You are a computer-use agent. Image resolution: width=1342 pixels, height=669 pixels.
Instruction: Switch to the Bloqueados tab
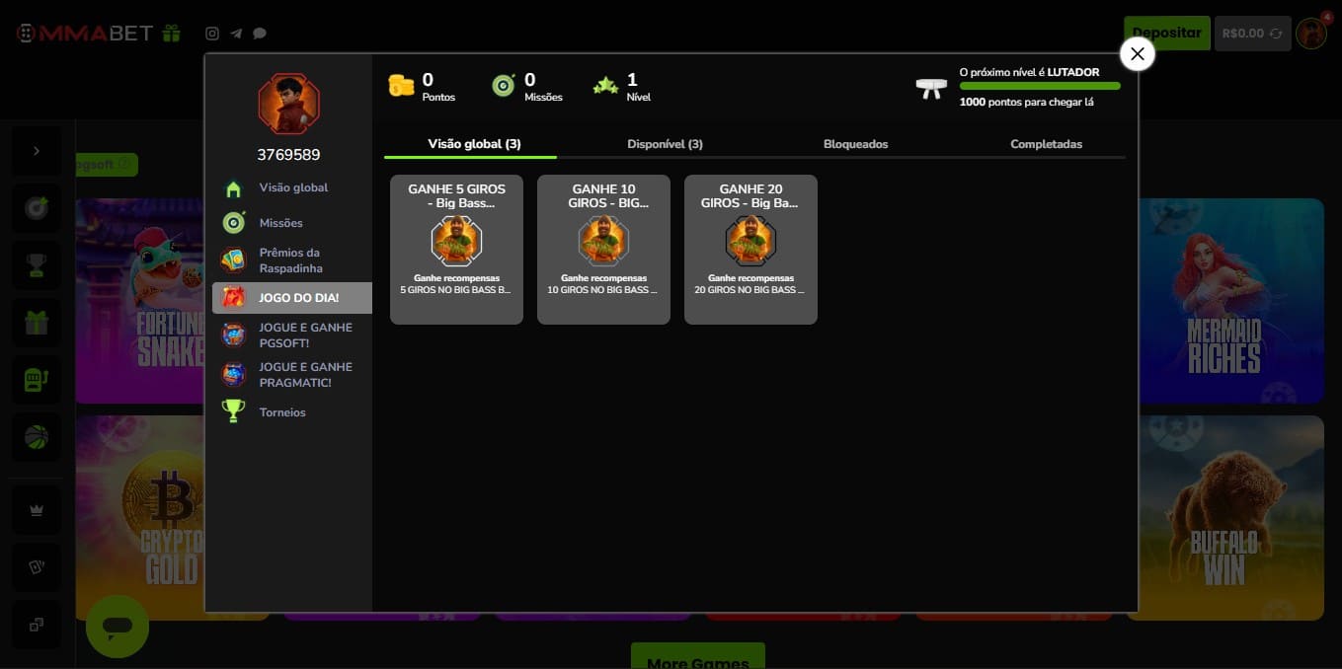click(855, 144)
